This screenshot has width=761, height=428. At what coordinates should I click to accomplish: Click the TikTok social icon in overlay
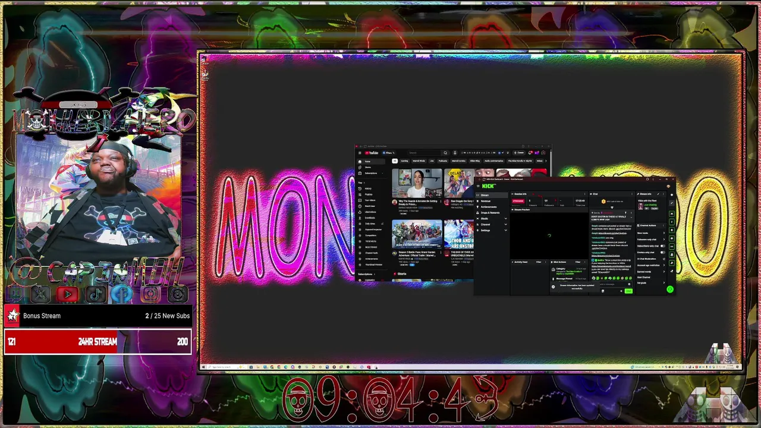pyautogui.click(x=96, y=294)
